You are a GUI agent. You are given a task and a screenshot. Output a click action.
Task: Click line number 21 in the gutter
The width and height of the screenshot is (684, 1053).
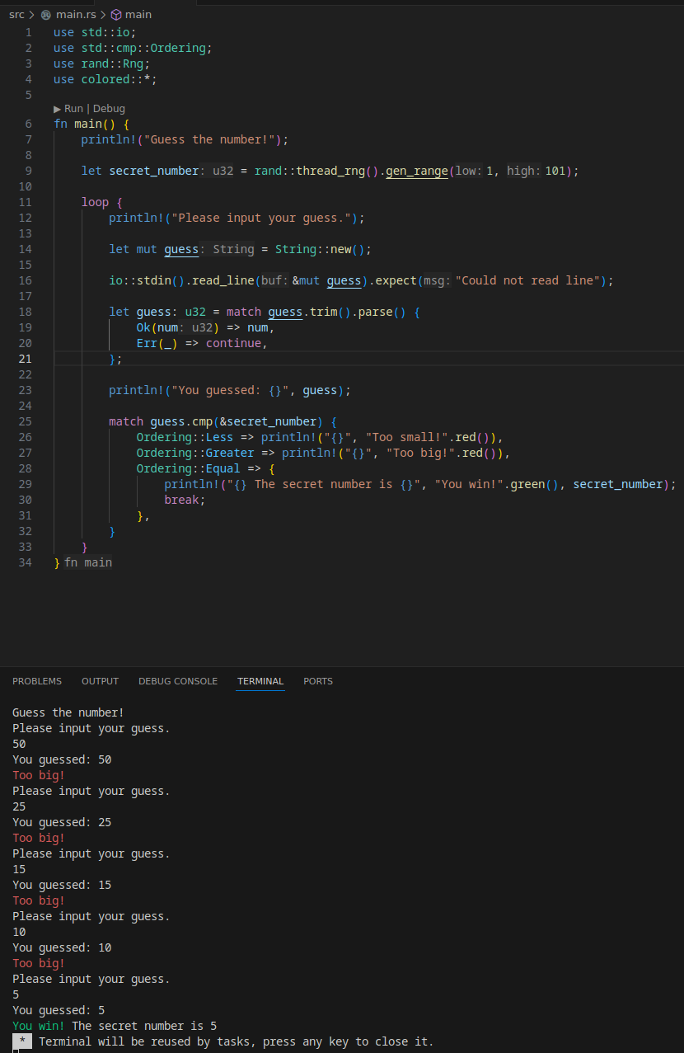tap(25, 359)
